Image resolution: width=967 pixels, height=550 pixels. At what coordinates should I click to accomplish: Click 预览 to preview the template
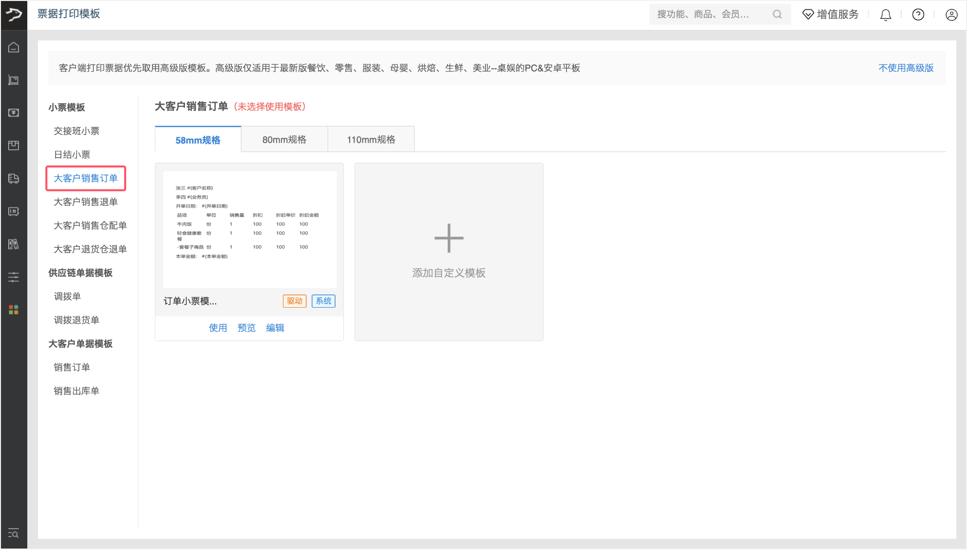point(246,328)
